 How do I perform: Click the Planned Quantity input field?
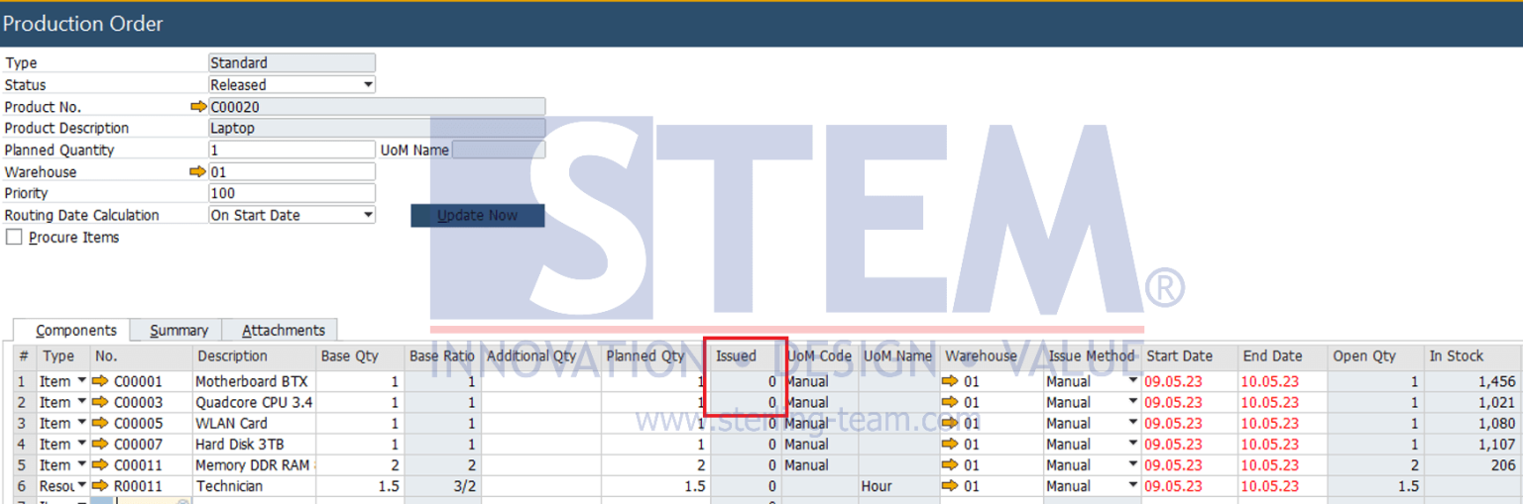(x=292, y=151)
